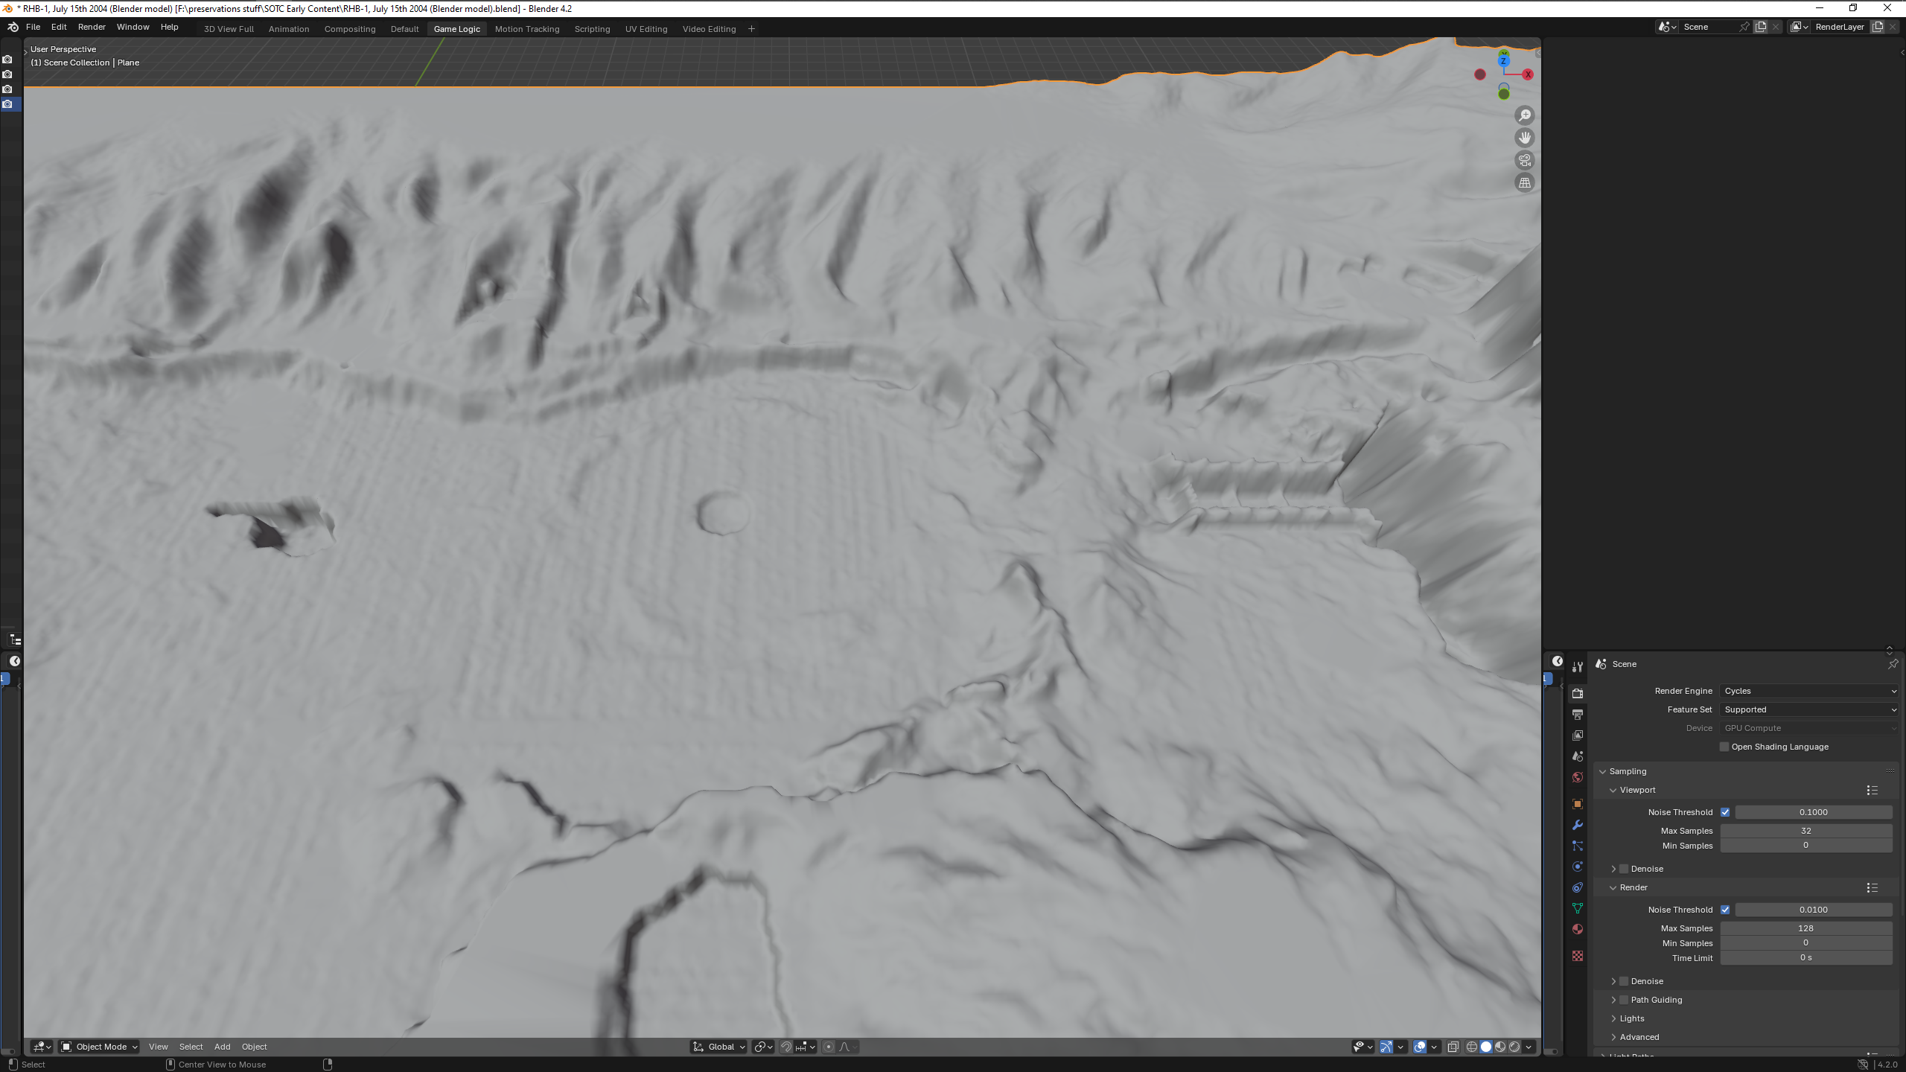Image resolution: width=1906 pixels, height=1072 pixels.
Task: Switch to rendered viewport shading
Action: point(1514,1047)
